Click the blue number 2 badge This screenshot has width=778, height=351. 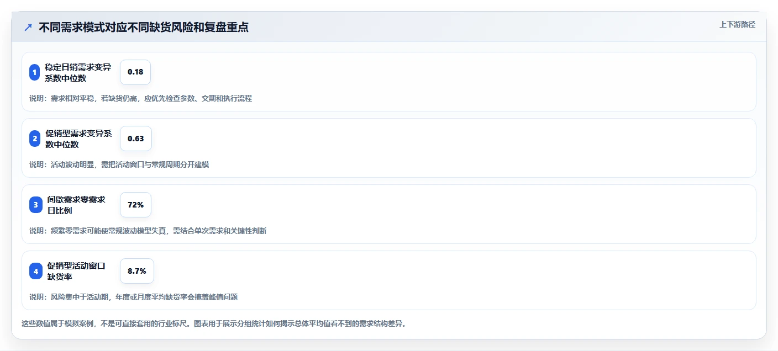click(34, 139)
